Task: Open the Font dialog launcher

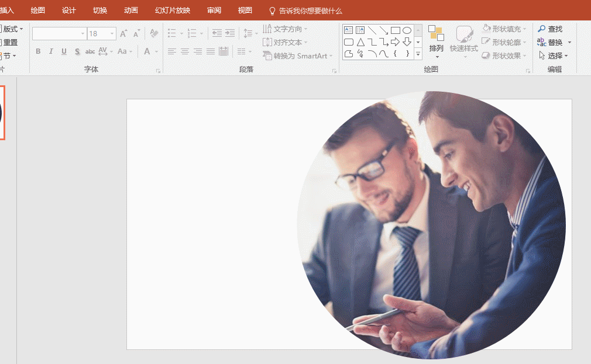Action: point(159,71)
